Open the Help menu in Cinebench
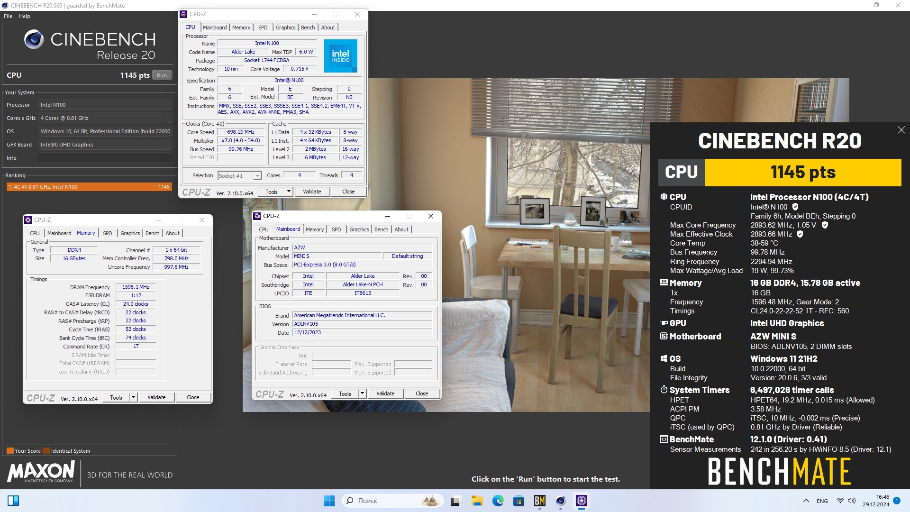Viewport: 910px width, 512px height. (25, 16)
